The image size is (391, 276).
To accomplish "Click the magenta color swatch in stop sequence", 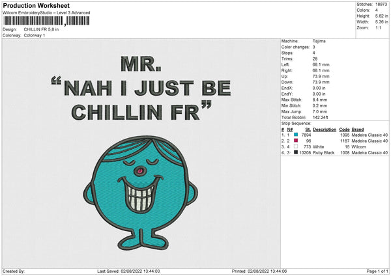I will tap(296, 141).
